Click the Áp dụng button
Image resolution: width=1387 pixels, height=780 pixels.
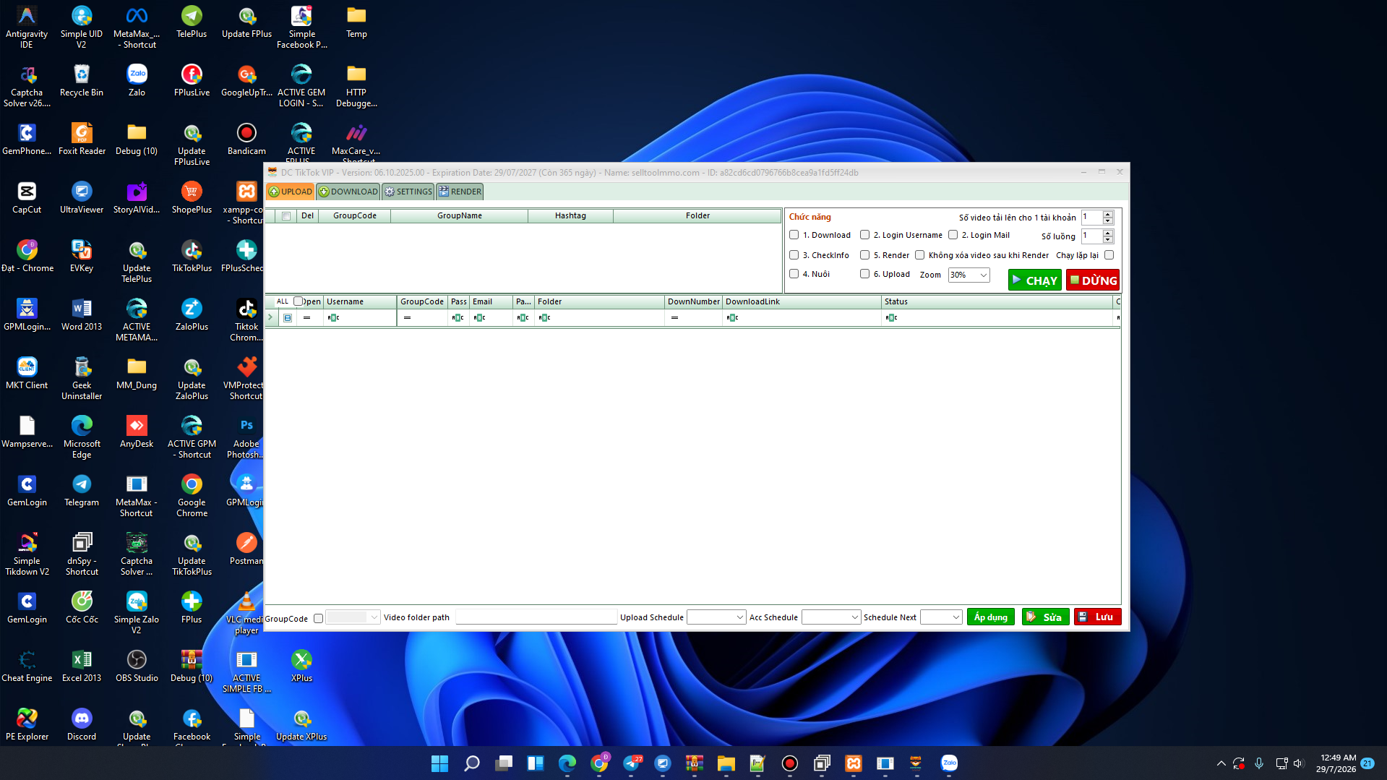(x=991, y=617)
